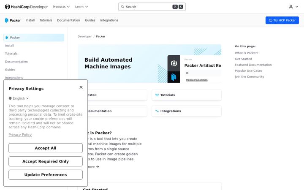Image resolution: width=304 pixels, height=190 pixels.
Task: Open the Tutorials card
Action: pyautogui.click(x=187, y=95)
